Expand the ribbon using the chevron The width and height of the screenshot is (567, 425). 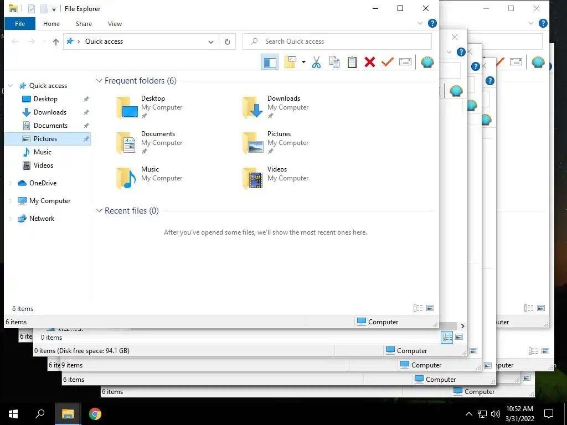coord(420,23)
